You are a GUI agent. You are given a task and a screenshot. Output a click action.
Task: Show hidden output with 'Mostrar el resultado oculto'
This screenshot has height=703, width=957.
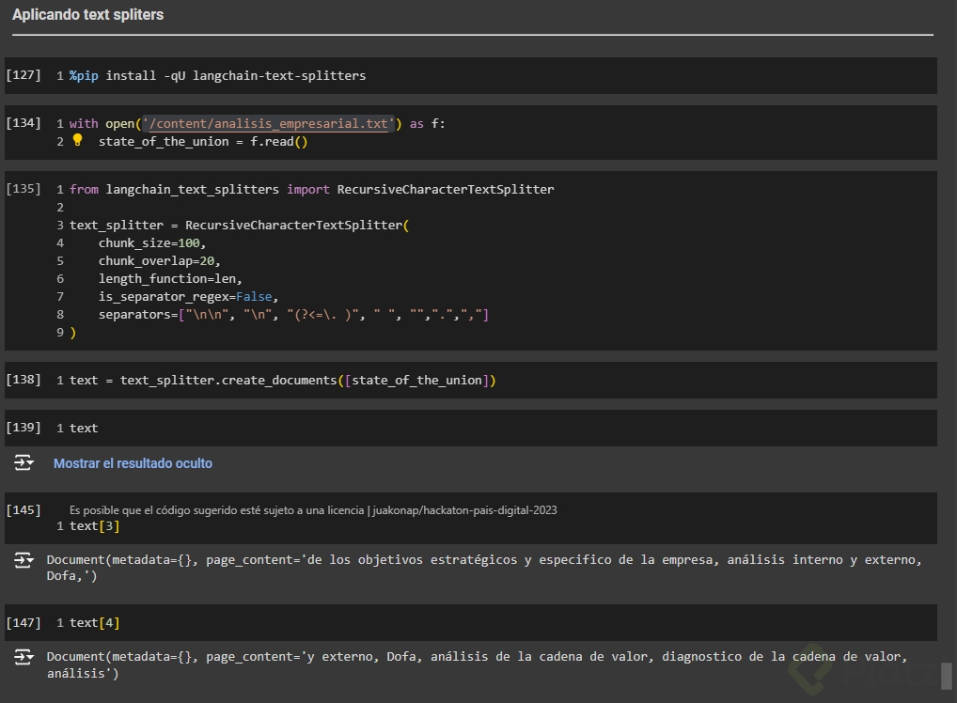133,463
